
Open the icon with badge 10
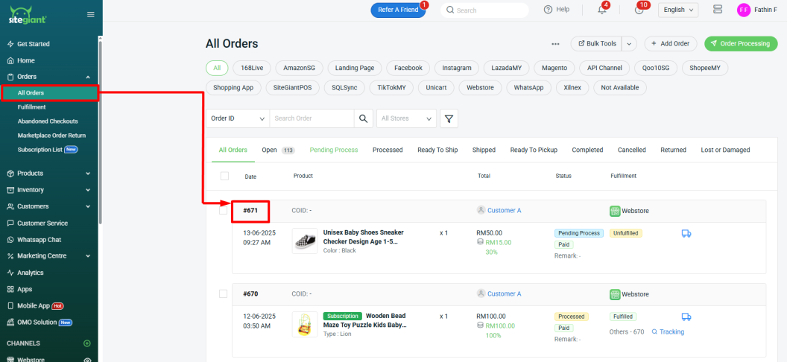pyautogui.click(x=639, y=10)
